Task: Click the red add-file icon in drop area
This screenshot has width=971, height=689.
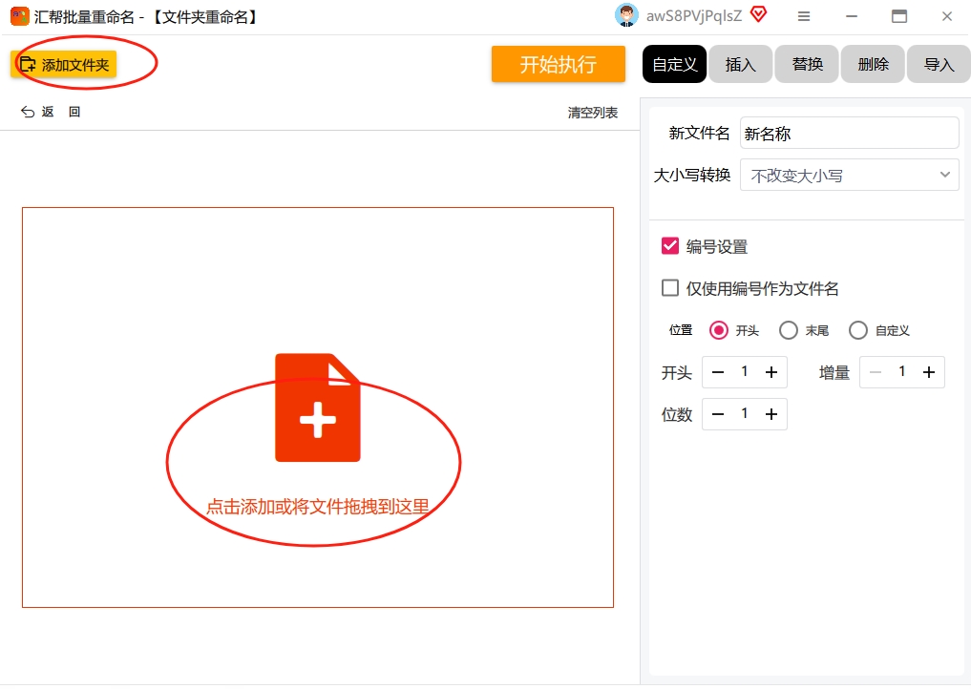Action: [318, 407]
